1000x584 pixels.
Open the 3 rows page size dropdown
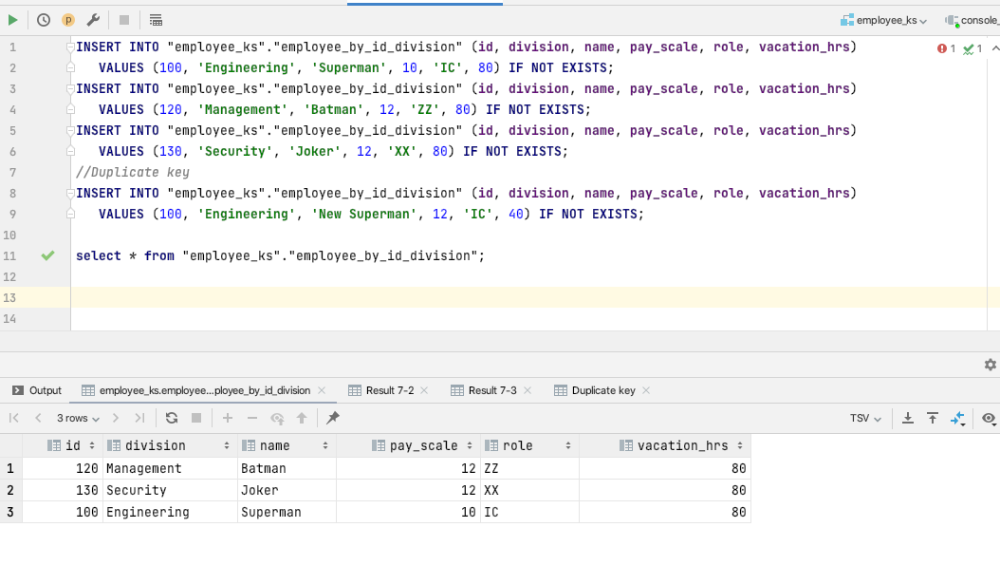pyautogui.click(x=78, y=418)
